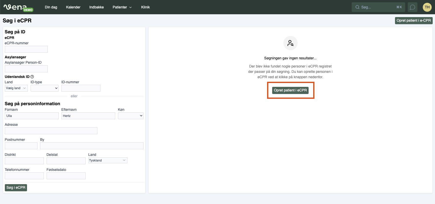The width and height of the screenshot is (435, 204).
Task: Expand the Patienter menu
Action: [122, 7]
